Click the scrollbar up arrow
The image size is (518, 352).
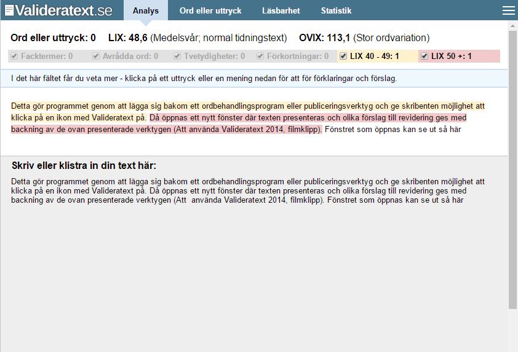coord(512,26)
